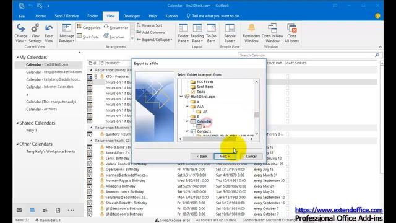Click the dialog tree vertical scrollbar thumb
396x223 pixels.
[x=257, y=115]
